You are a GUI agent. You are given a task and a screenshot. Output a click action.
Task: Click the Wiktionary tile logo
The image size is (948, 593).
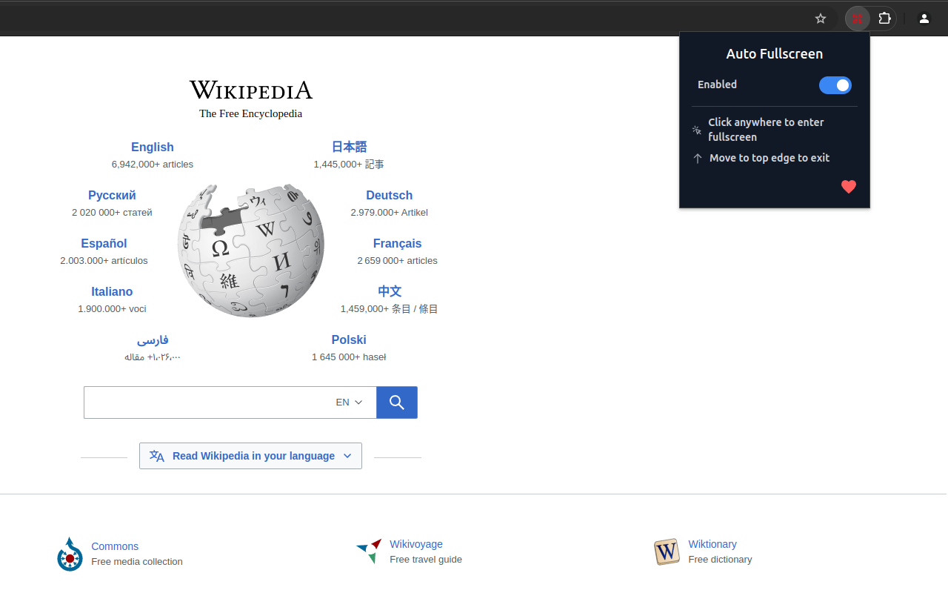pyautogui.click(x=667, y=551)
